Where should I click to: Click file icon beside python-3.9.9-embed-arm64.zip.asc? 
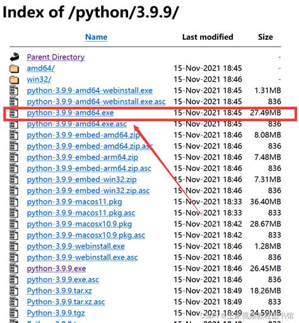[x=14, y=168]
